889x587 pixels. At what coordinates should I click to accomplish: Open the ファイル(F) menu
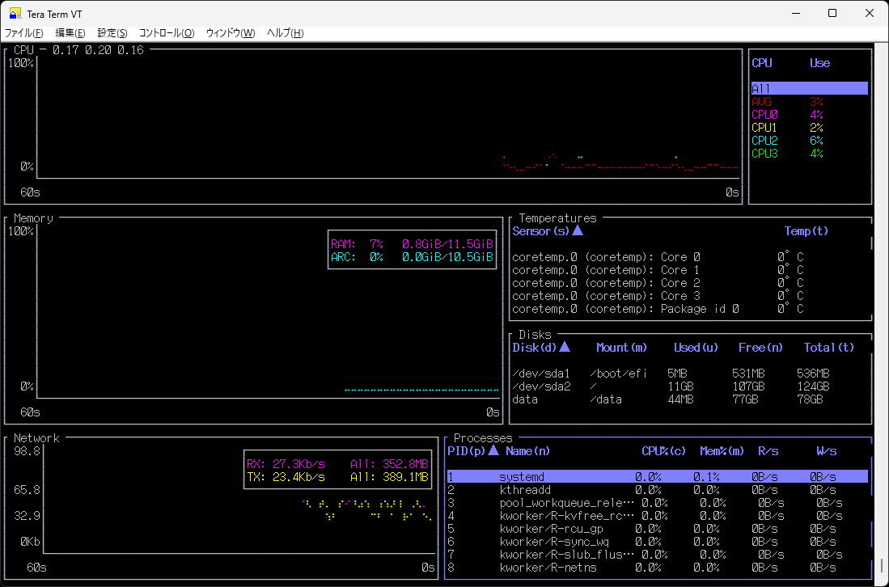click(x=23, y=33)
